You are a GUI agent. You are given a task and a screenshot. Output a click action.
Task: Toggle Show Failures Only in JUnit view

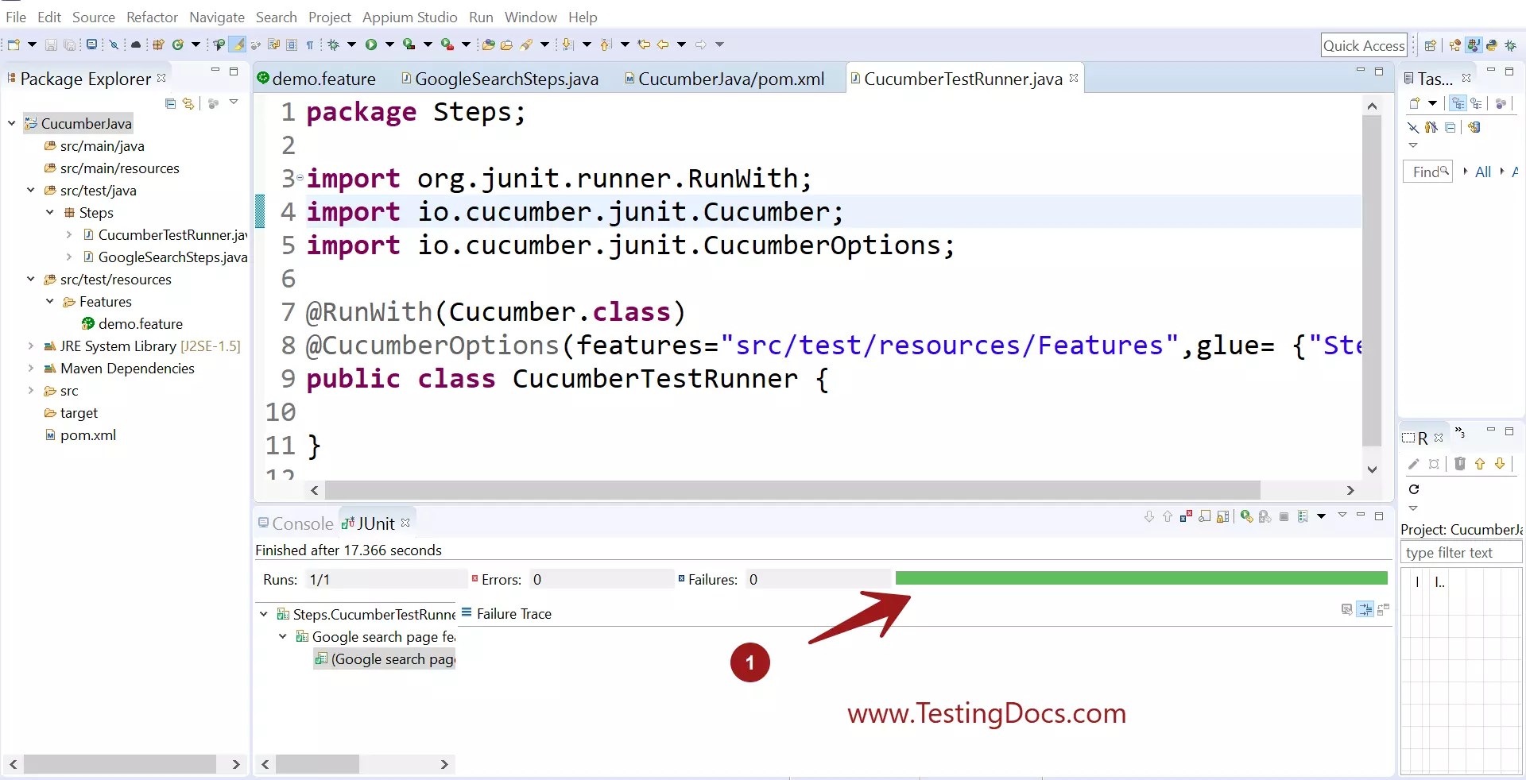1186,517
